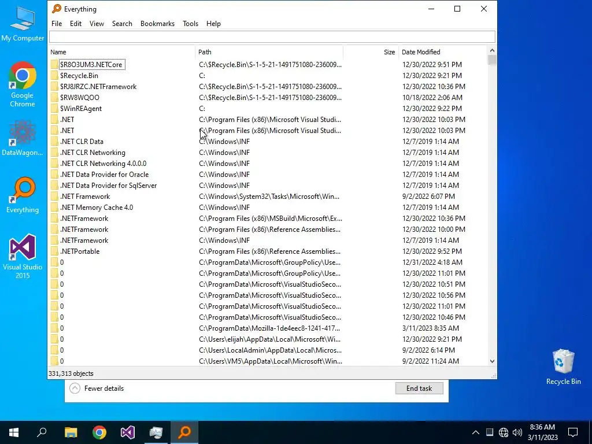Open the My Computer desktop icon
Image resolution: width=592 pixels, height=444 pixels.
(x=23, y=23)
